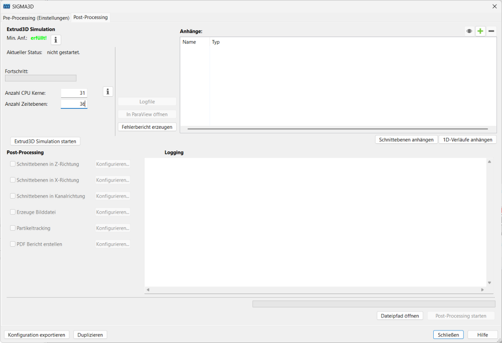Check the Erzeuge Bilddatei checkbox
Image resolution: width=502 pixels, height=343 pixels.
click(13, 212)
